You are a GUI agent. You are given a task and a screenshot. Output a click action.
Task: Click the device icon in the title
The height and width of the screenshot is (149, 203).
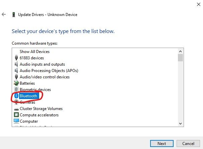[14, 15]
